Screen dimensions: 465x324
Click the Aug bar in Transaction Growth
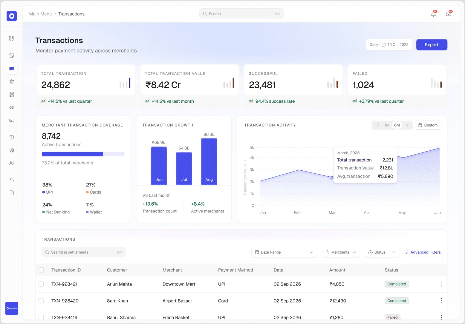209,161
